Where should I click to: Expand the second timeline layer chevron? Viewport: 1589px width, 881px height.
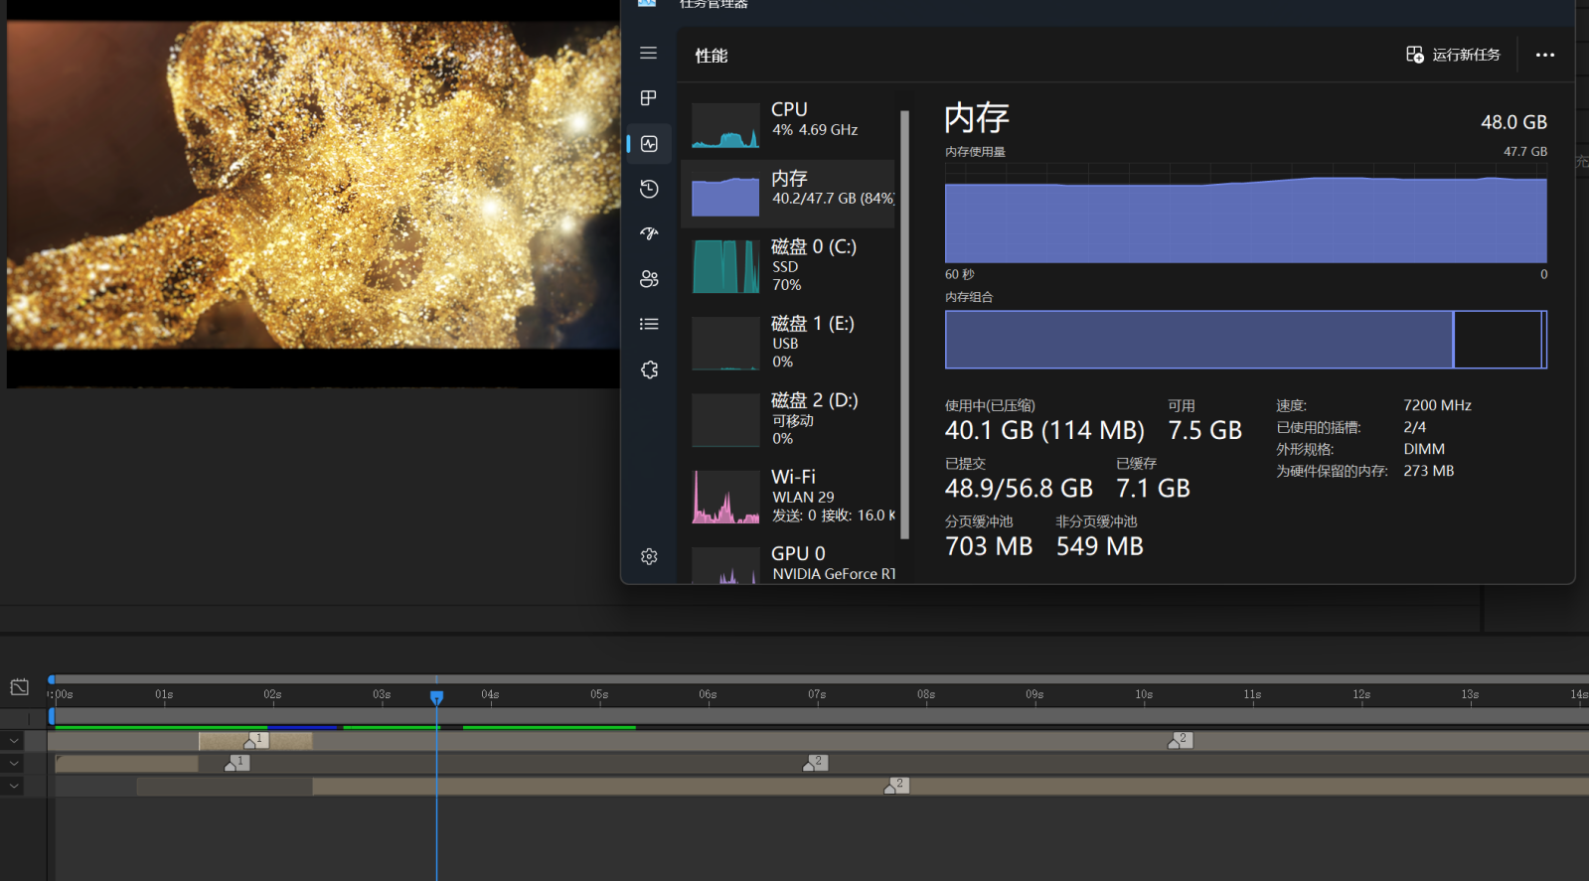pos(13,764)
